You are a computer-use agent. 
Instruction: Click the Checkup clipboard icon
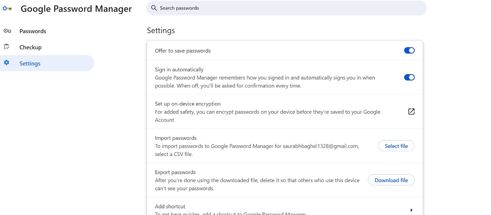click(7, 47)
